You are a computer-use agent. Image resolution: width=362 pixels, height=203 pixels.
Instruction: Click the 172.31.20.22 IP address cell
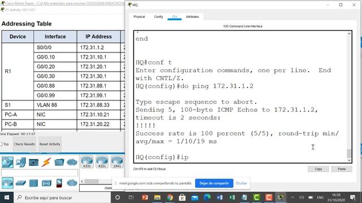(x=98, y=124)
